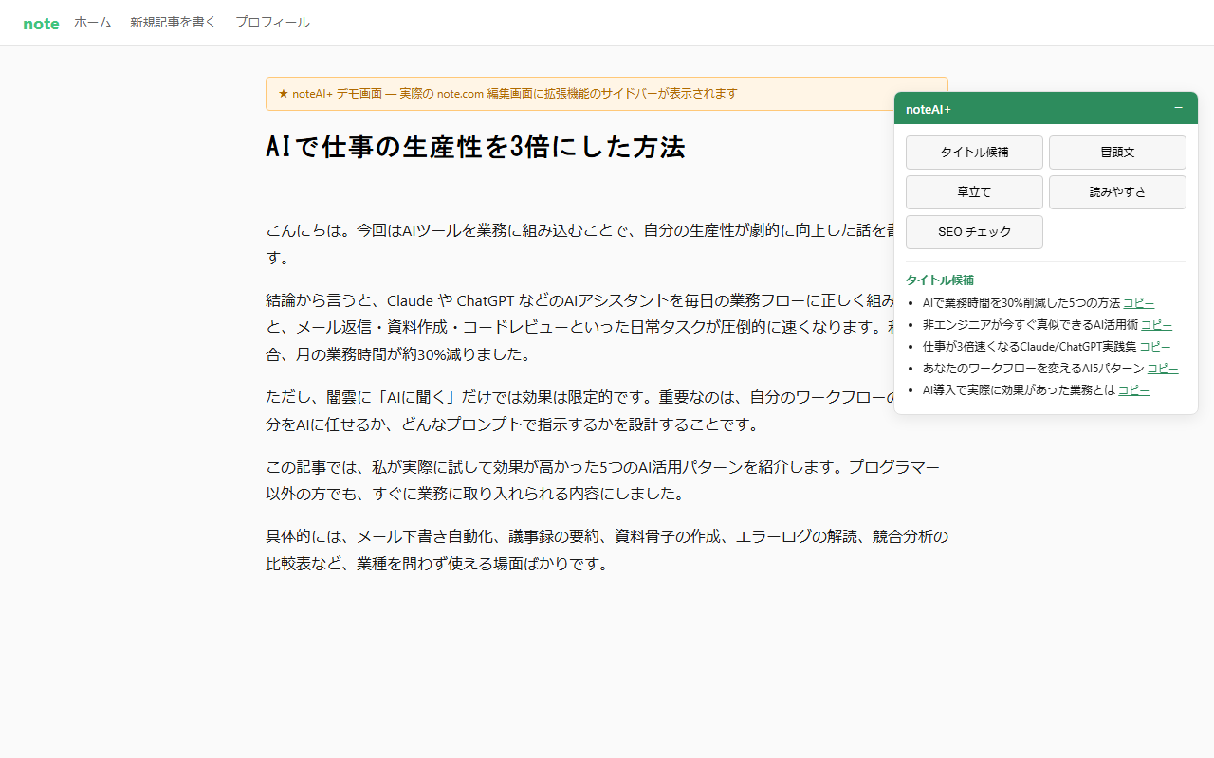The width and height of the screenshot is (1214, 758).
Task: Click the 章立て button
Action: [974, 192]
